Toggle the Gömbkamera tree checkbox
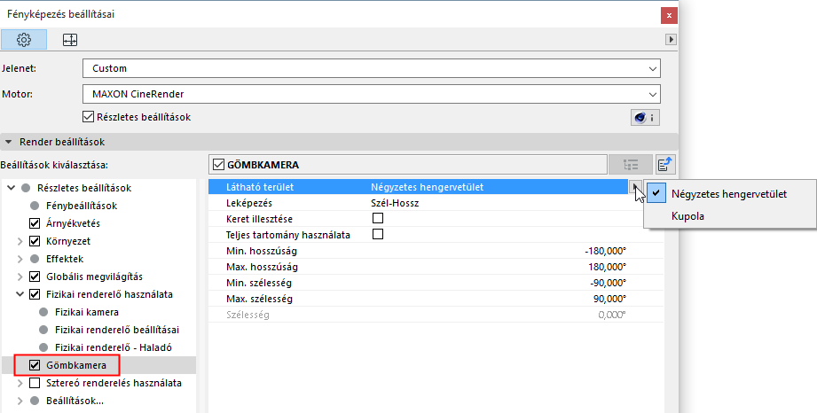 click(35, 365)
